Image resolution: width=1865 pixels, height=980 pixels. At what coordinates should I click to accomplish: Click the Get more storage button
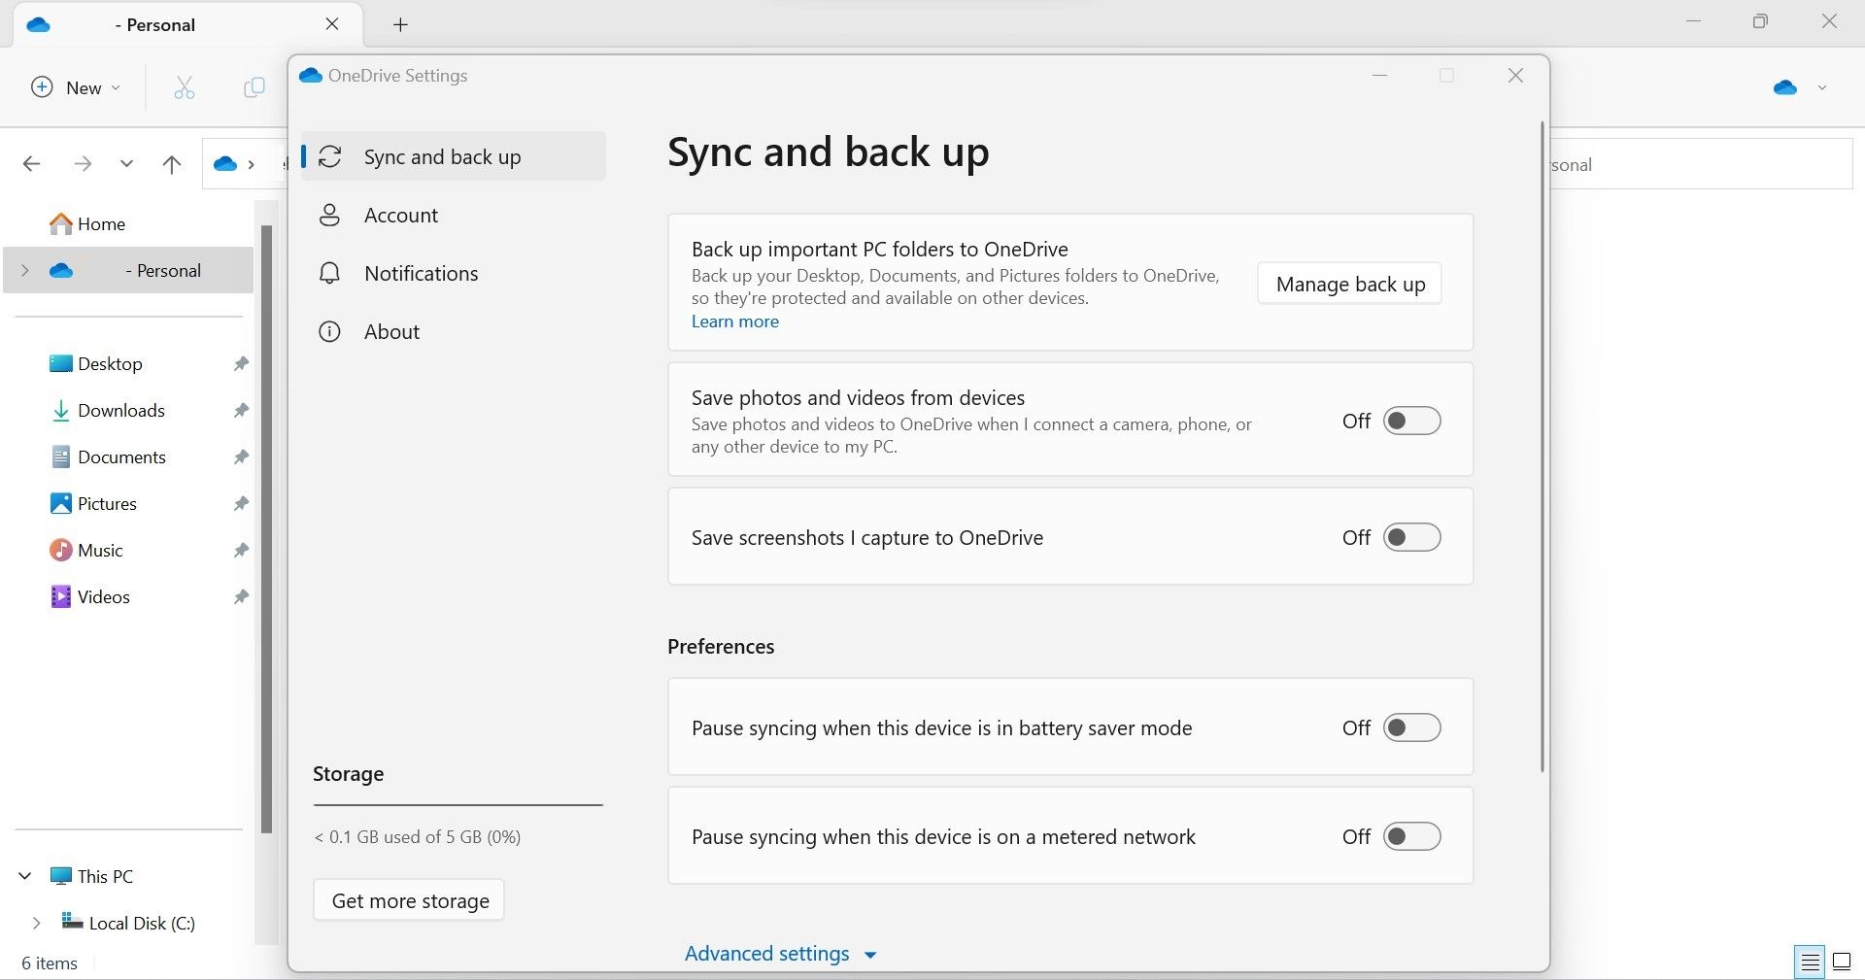tap(408, 900)
